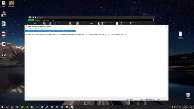Switch to Главная tab in Explorer window
This screenshot has height=109, width=194.
[38, 20]
